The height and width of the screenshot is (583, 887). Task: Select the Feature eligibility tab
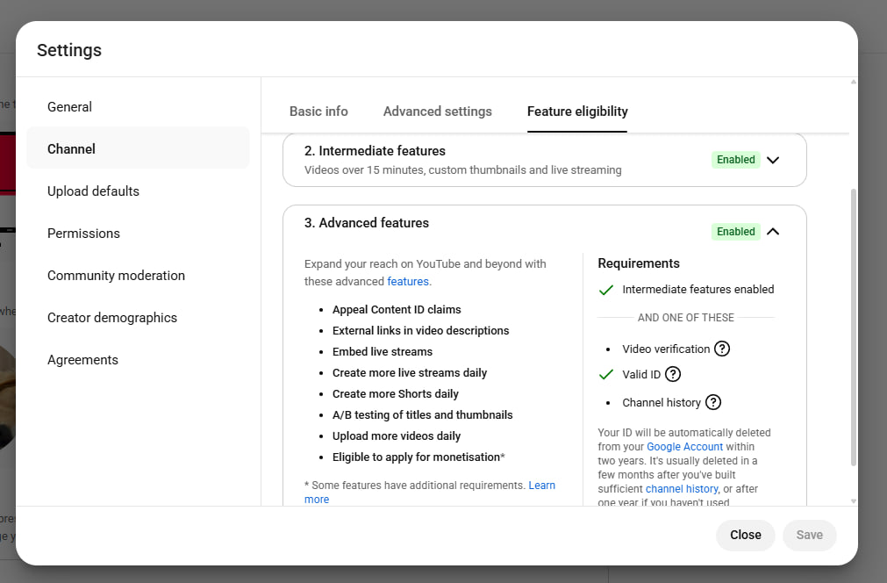(577, 112)
